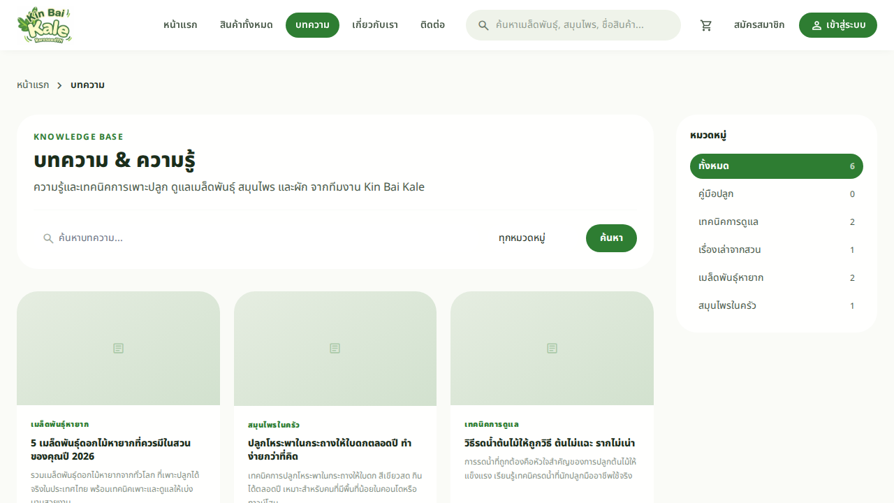Click the magnifier icon in header search
This screenshot has width=894, height=503.
(483, 25)
